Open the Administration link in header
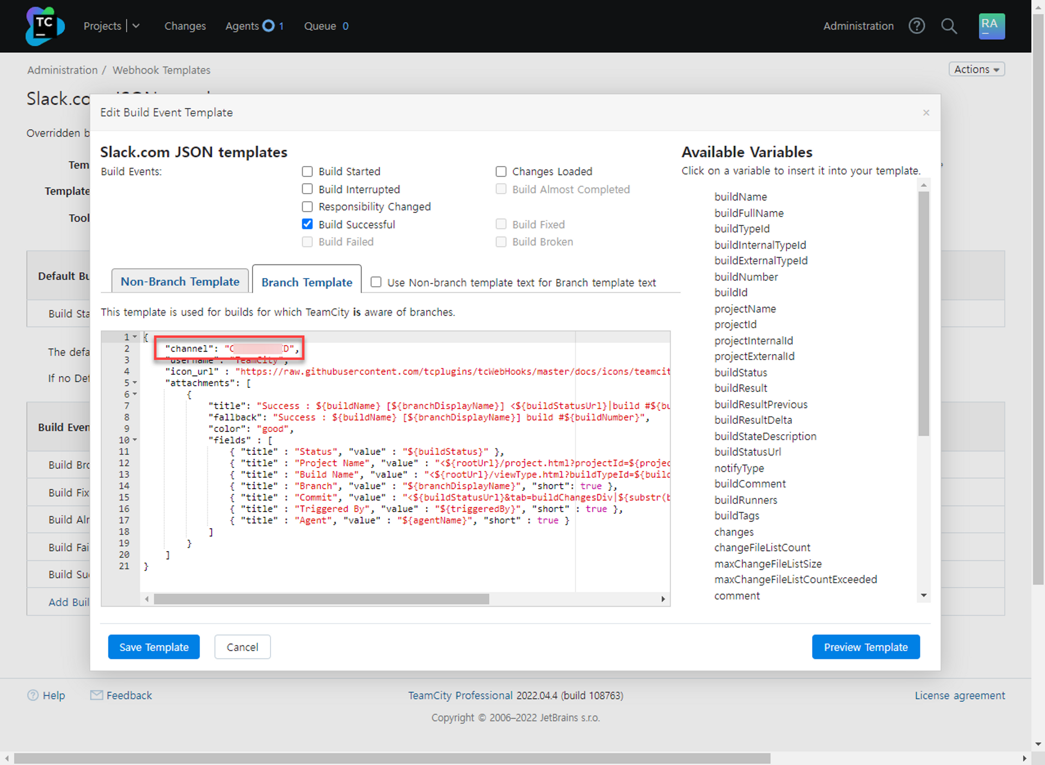This screenshot has height=765, width=1045. click(858, 26)
